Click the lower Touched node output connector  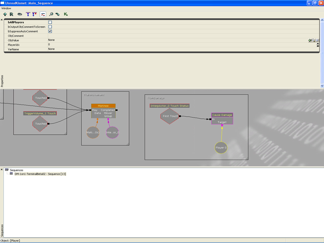(x=48, y=124)
